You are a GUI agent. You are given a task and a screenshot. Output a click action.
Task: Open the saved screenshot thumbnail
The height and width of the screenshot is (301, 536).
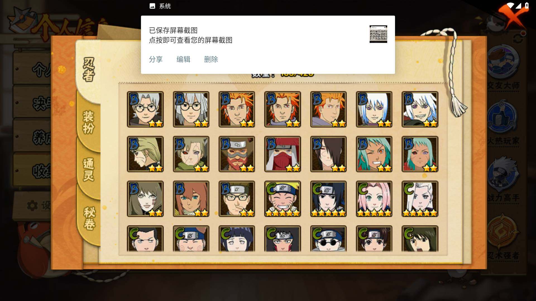pyautogui.click(x=378, y=34)
